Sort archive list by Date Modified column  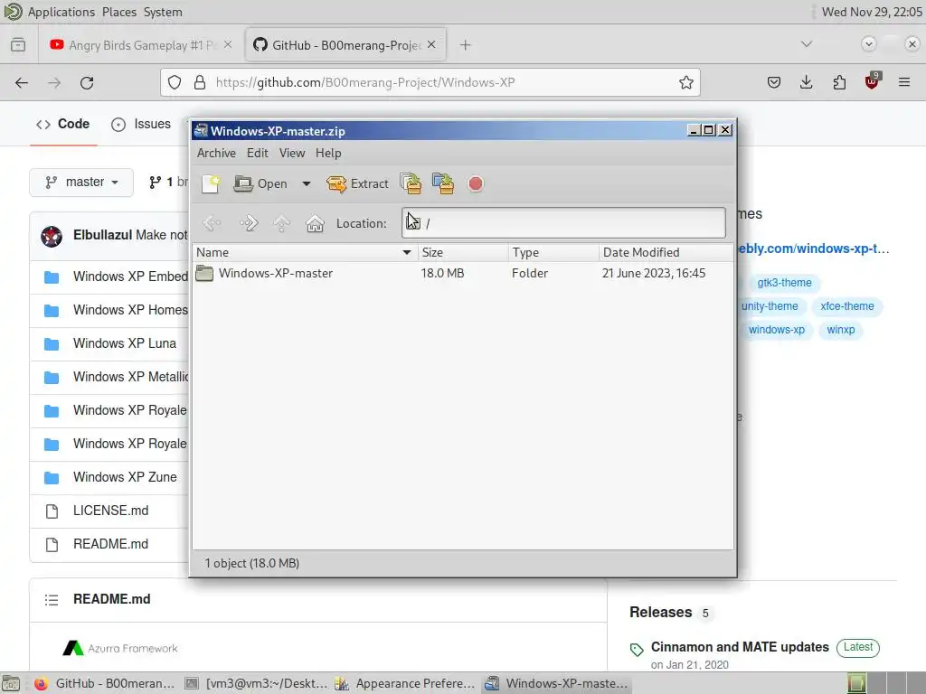(666, 253)
